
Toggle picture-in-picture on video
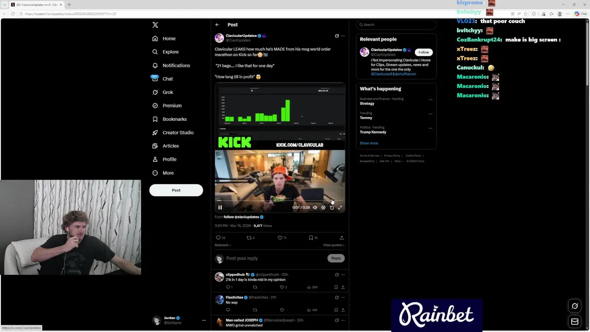[331, 207]
